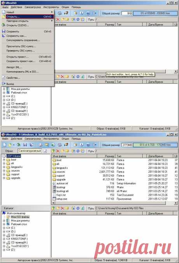Click Тип column header in bottom Каталог list
This screenshot has height=263, width=179.
click(x=129, y=214)
